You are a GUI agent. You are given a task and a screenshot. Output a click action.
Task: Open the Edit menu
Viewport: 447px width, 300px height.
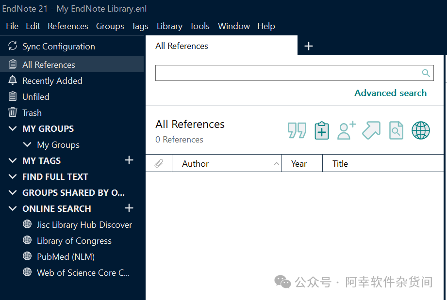pyautogui.click(x=33, y=26)
